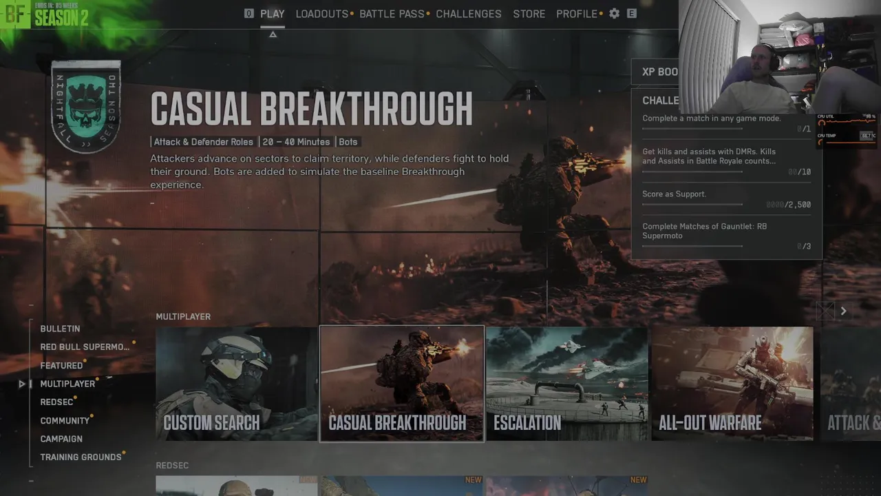The height and width of the screenshot is (496, 881).
Task: Click the 'Bots' tag
Action: point(348,142)
